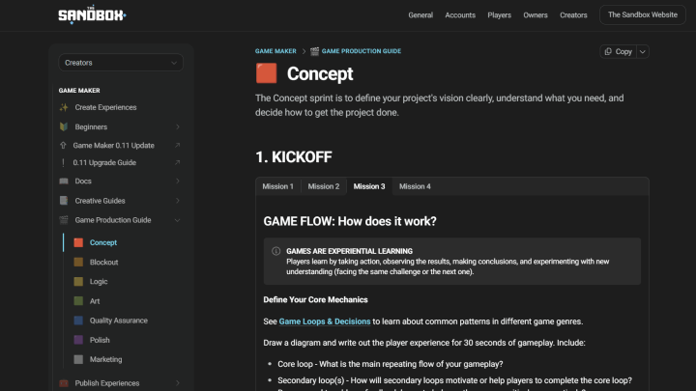
Task: Click the copy pages icon in Copy button
Action: coord(608,51)
